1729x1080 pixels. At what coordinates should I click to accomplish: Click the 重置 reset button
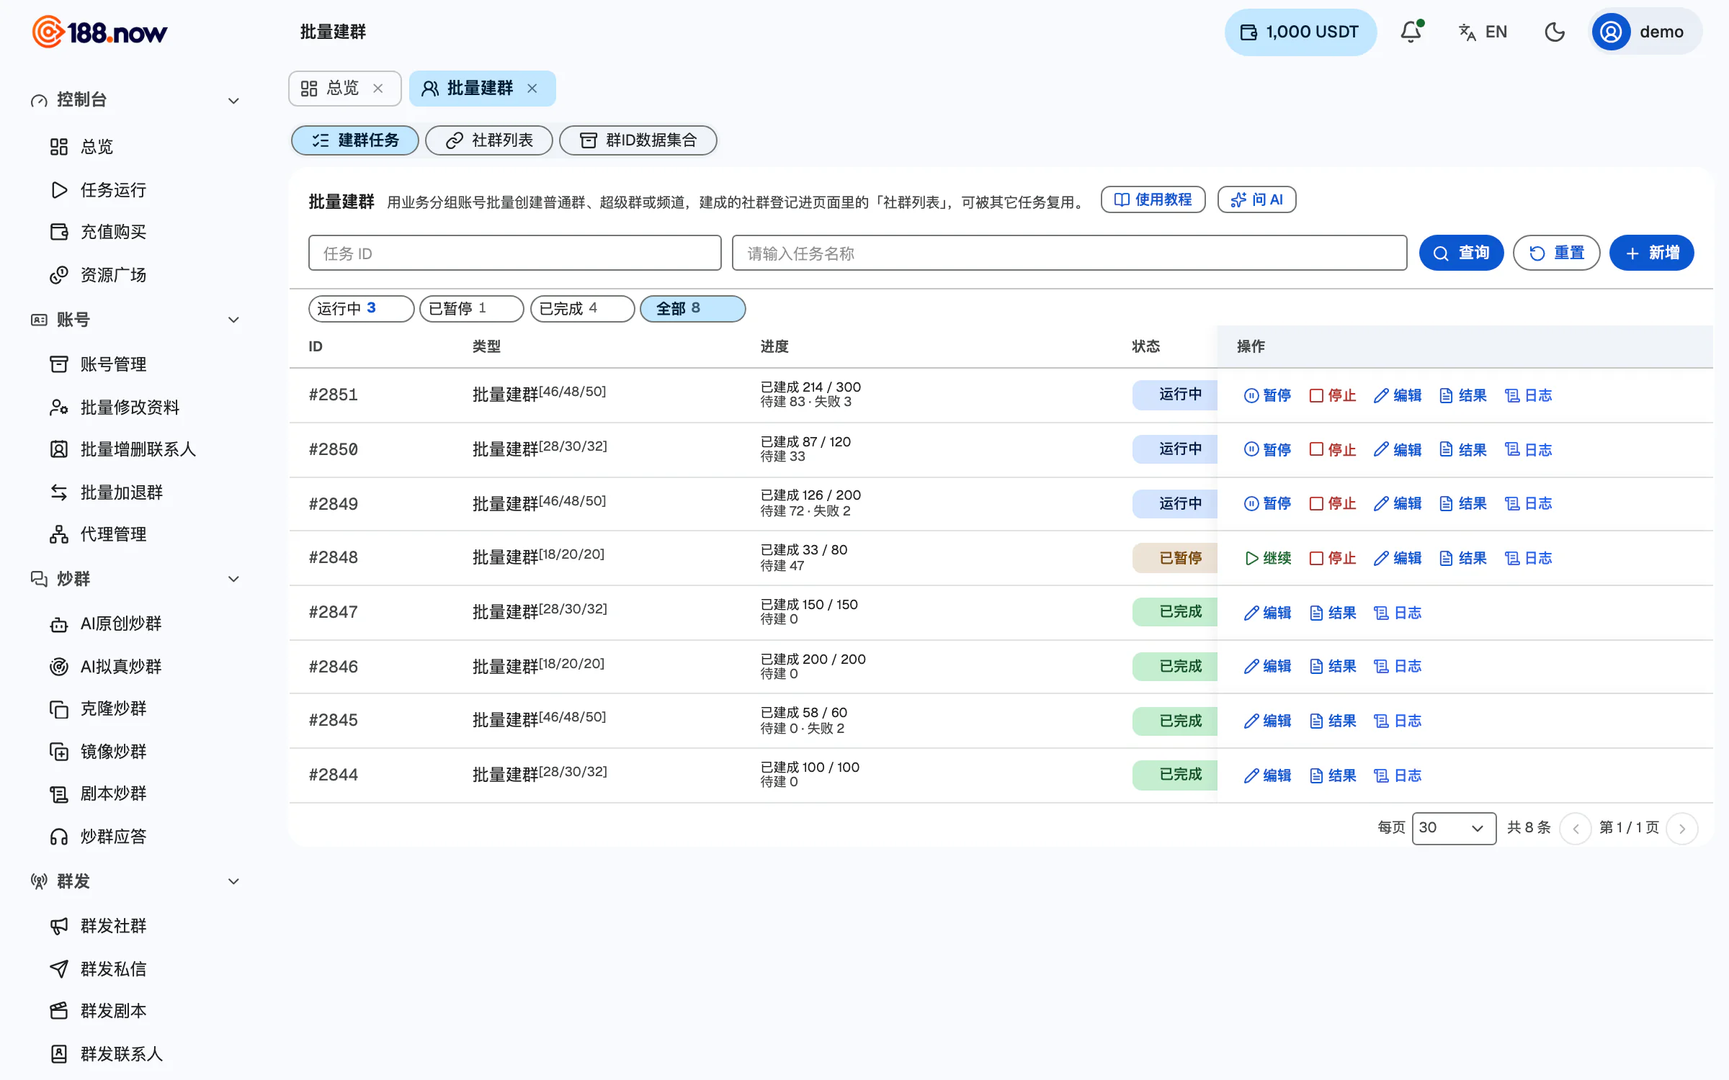click(1556, 253)
